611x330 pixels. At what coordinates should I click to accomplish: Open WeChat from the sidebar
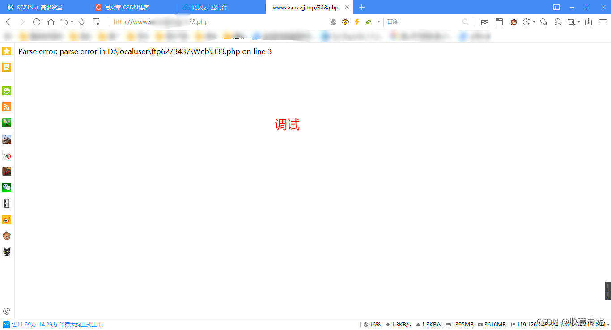click(x=7, y=187)
